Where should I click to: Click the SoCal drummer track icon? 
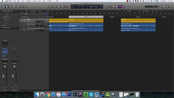(x=24, y=21)
